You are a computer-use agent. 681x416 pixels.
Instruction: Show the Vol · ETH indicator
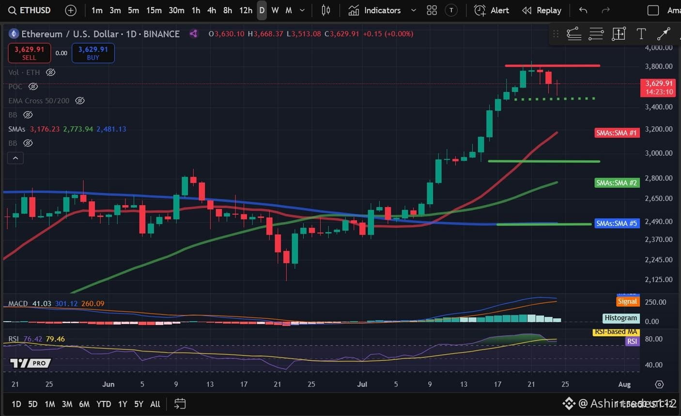pyautogui.click(x=50, y=73)
